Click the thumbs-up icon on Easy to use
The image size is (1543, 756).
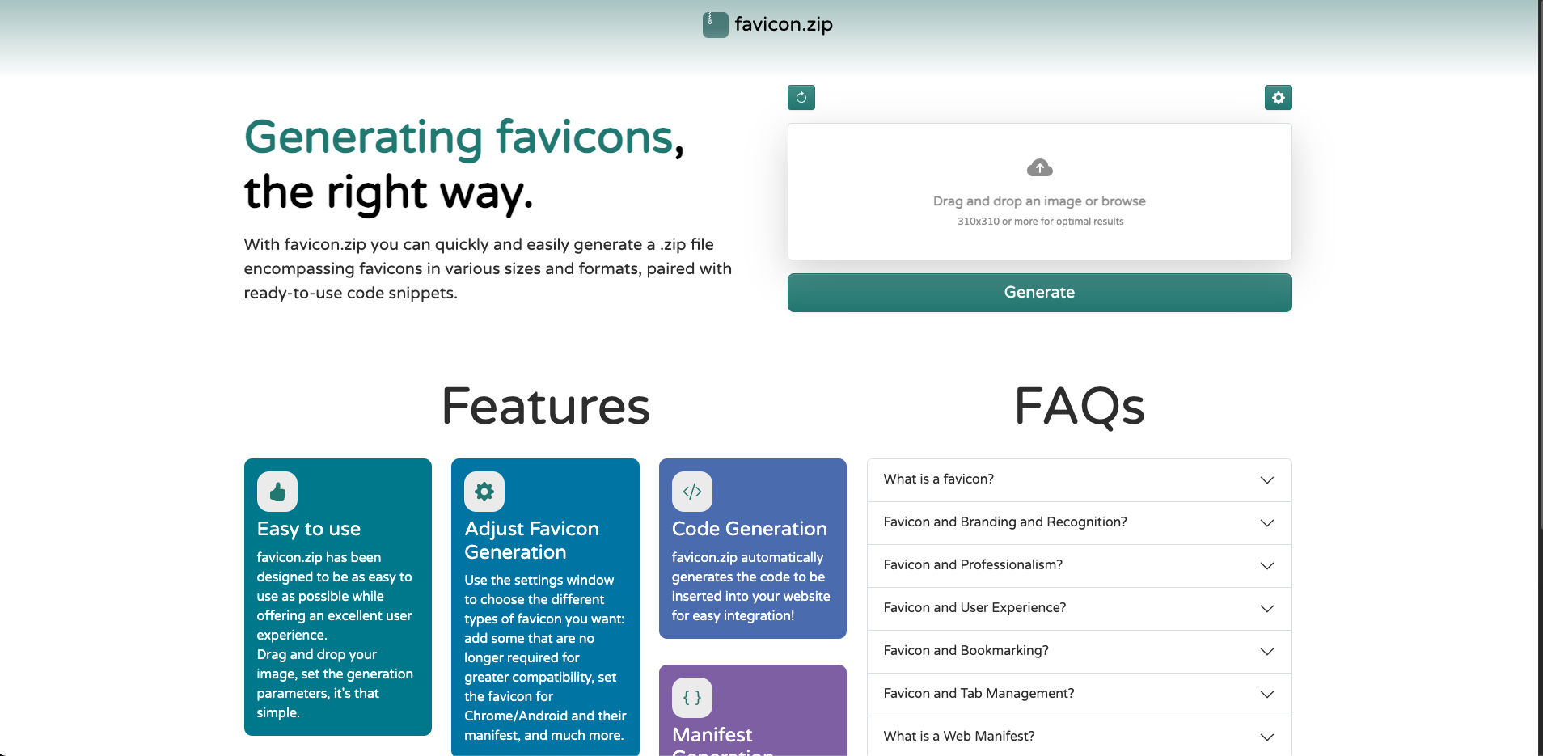click(277, 492)
